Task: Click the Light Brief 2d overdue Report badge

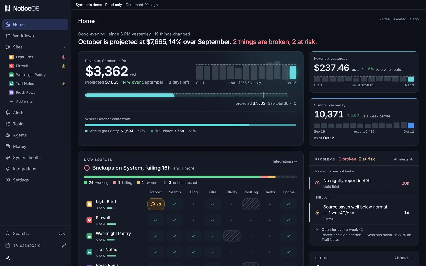Action: 156,204
